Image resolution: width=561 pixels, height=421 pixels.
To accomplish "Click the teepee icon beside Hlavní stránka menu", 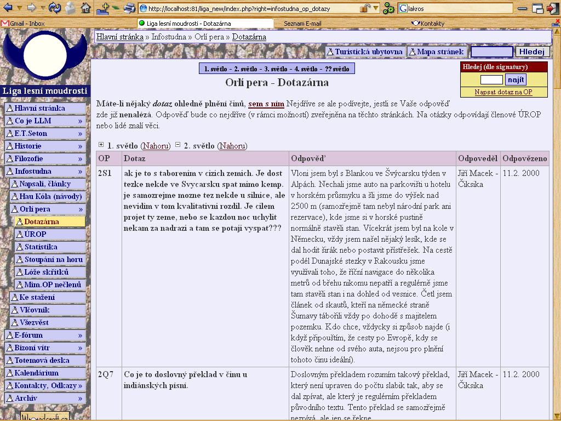I will 10,108.
